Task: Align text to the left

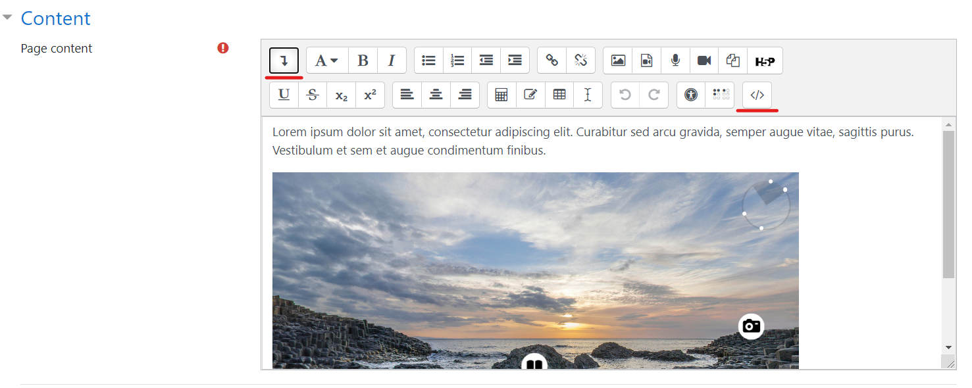Action: click(407, 95)
